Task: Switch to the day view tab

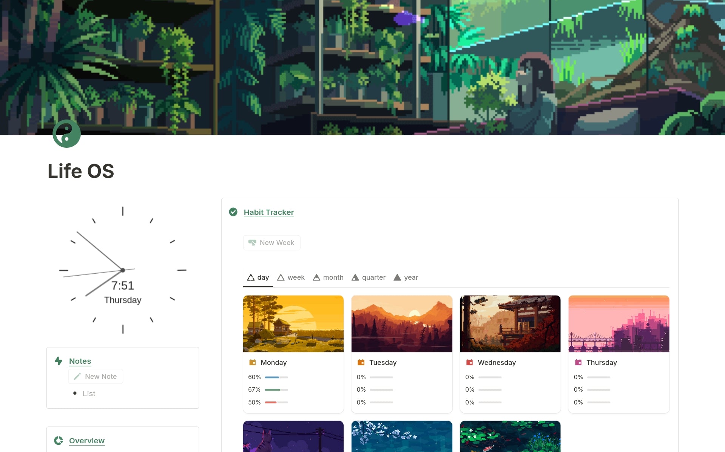Action: click(258, 277)
